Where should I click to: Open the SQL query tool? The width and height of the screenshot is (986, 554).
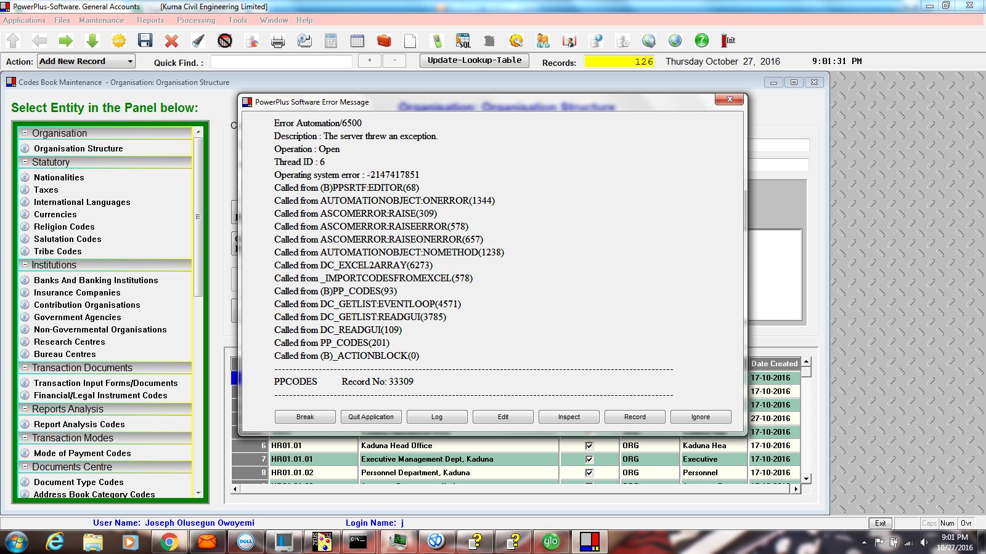pos(463,41)
